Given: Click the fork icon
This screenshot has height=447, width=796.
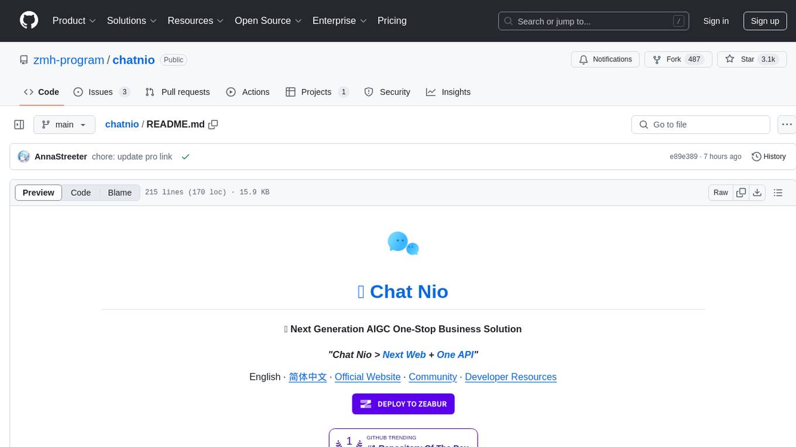Looking at the screenshot, I should (657, 60).
